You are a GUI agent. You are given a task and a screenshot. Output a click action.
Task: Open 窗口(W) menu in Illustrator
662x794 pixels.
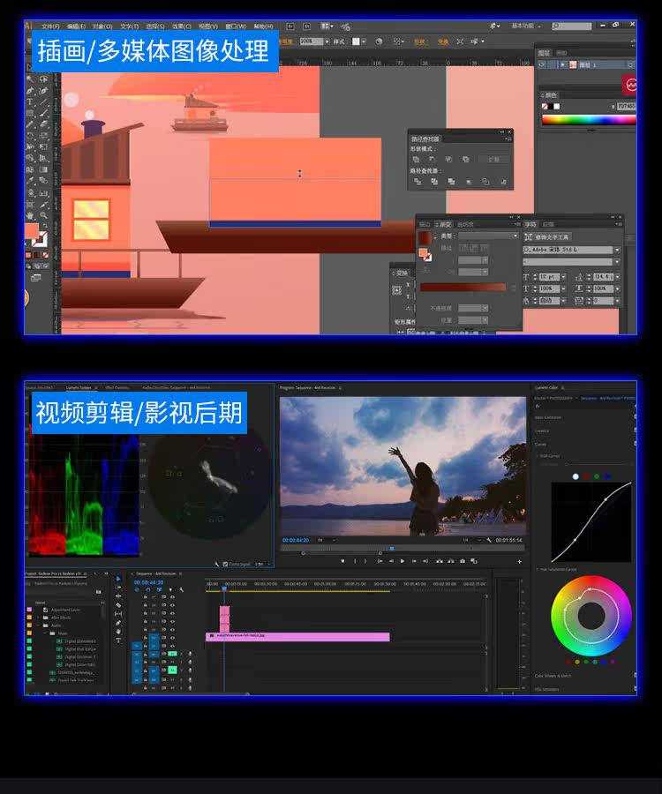tap(236, 26)
